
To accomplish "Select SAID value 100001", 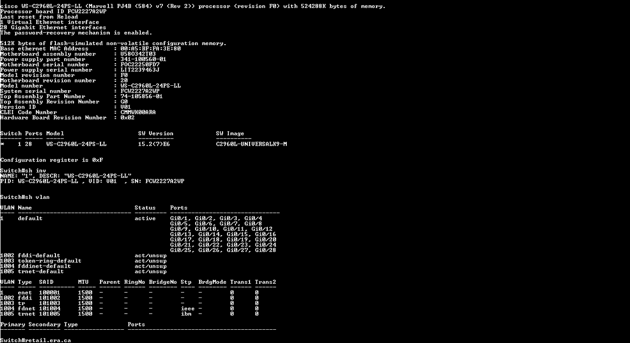I will [50, 293].
